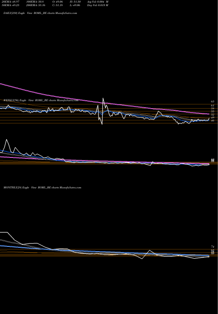This screenshot has height=314, width=218.
Task: Click the 52 price axis label
Action: tap(213, 115)
